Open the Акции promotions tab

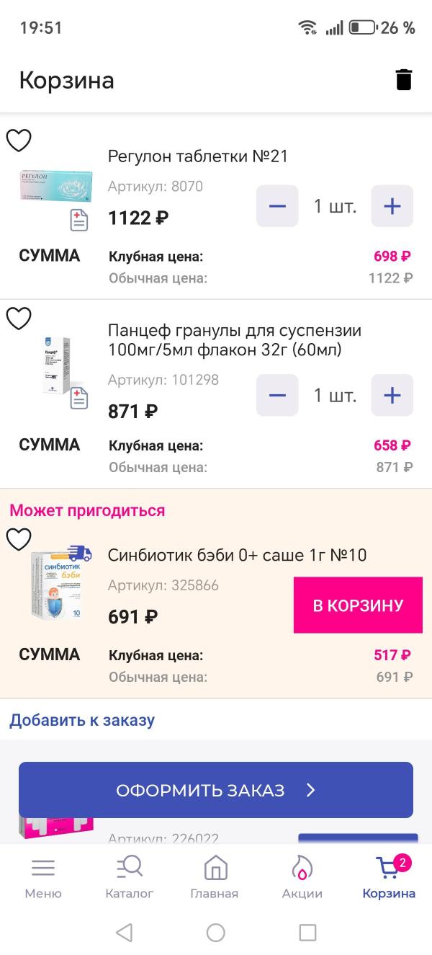[x=302, y=877]
